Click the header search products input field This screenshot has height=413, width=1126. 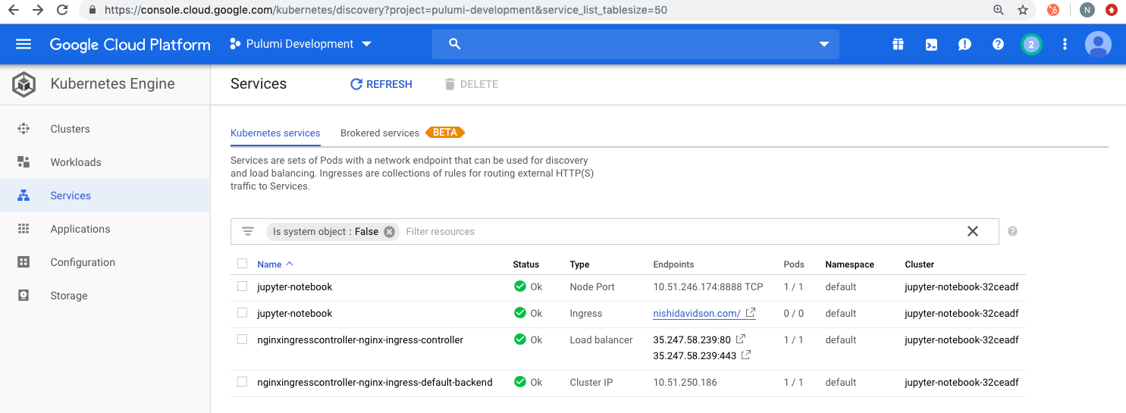pos(637,44)
